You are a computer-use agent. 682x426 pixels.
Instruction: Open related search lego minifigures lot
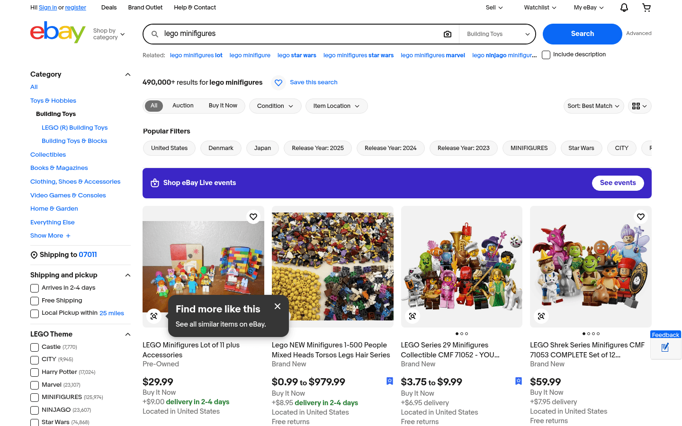[196, 55]
